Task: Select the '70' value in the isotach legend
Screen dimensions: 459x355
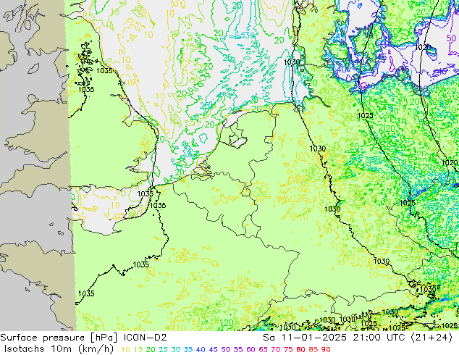Action: [x=276, y=349]
